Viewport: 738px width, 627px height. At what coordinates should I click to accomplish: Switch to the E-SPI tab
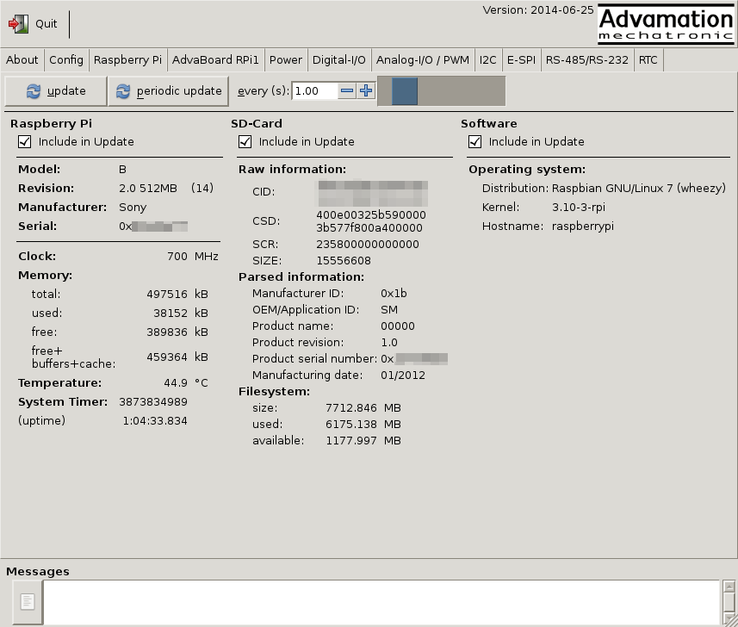[x=521, y=60]
